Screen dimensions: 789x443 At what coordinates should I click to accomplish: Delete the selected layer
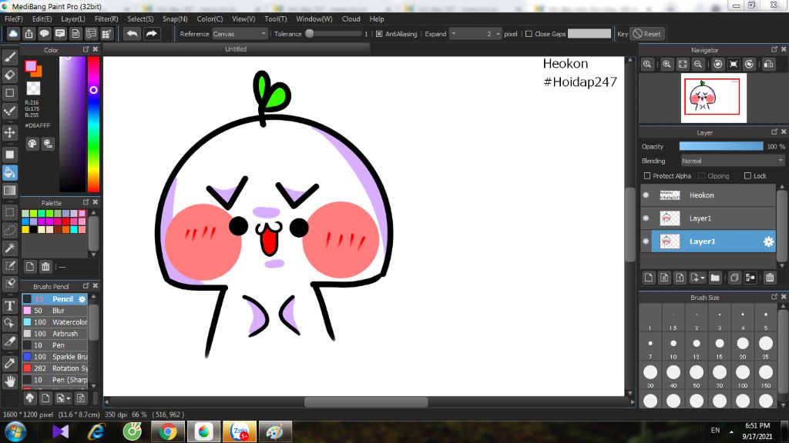coord(770,278)
